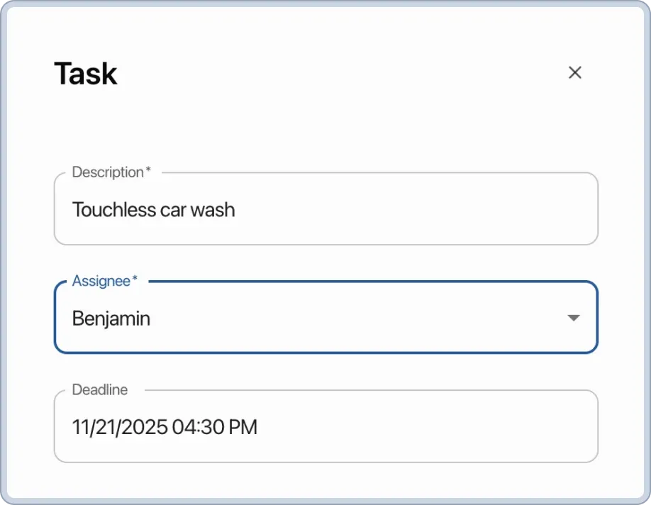
Task: Select the Description text field
Action: (x=326, y=209)
